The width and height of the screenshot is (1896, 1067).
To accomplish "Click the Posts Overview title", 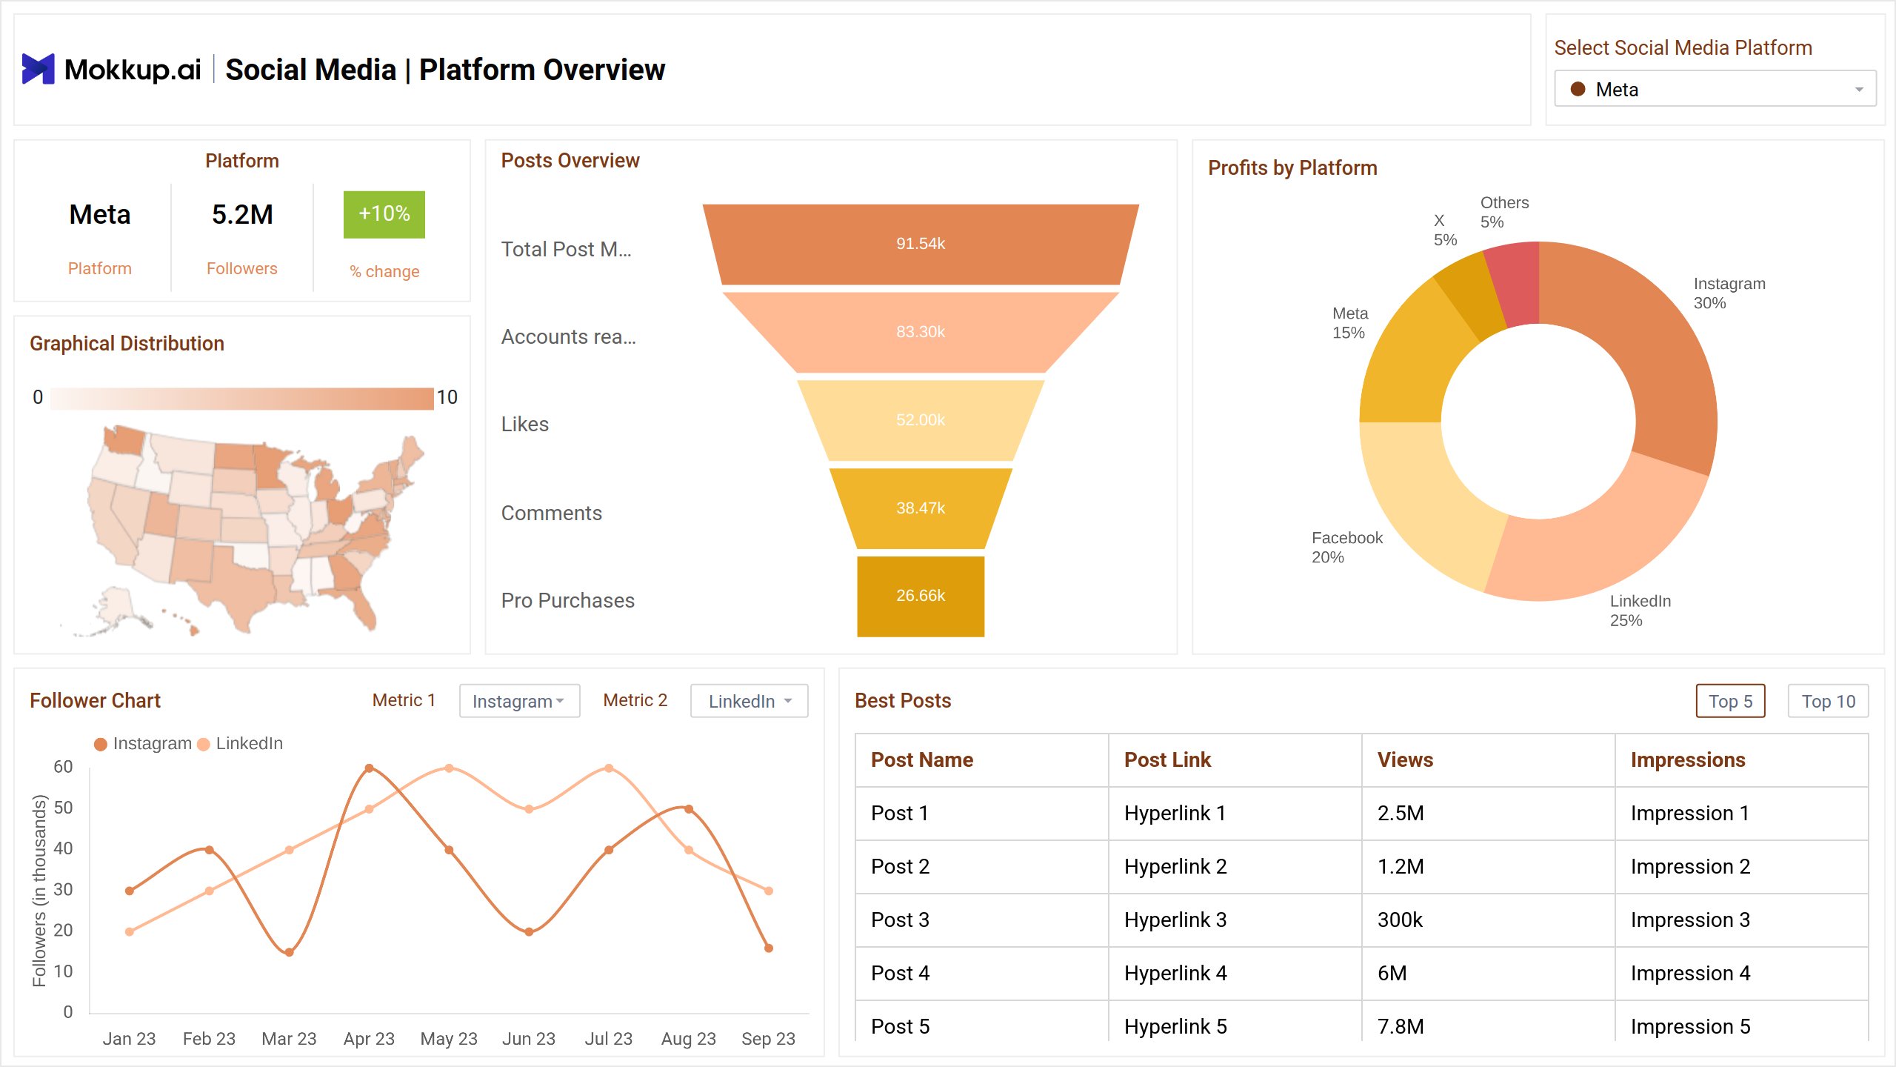I will click(570, 160).
